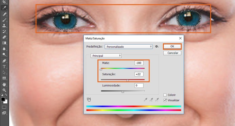The width and height of the screenshot is (235, 126).
Task: Confirm with the OK button
Action: (172, 46)
